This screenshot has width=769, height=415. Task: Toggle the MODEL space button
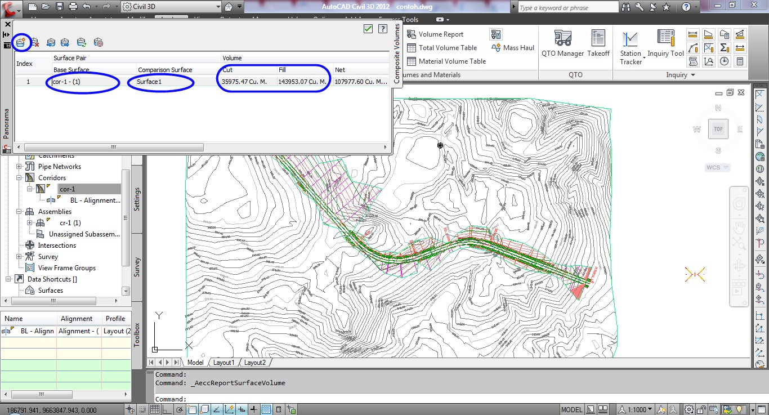click(x=571, y=409)
